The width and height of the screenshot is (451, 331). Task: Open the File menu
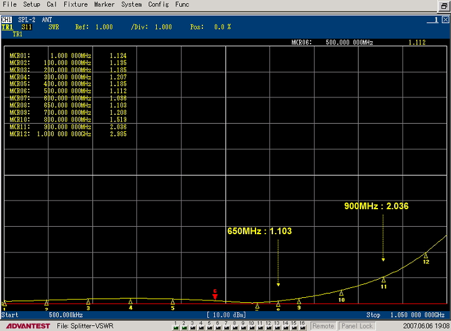[9, 4]
